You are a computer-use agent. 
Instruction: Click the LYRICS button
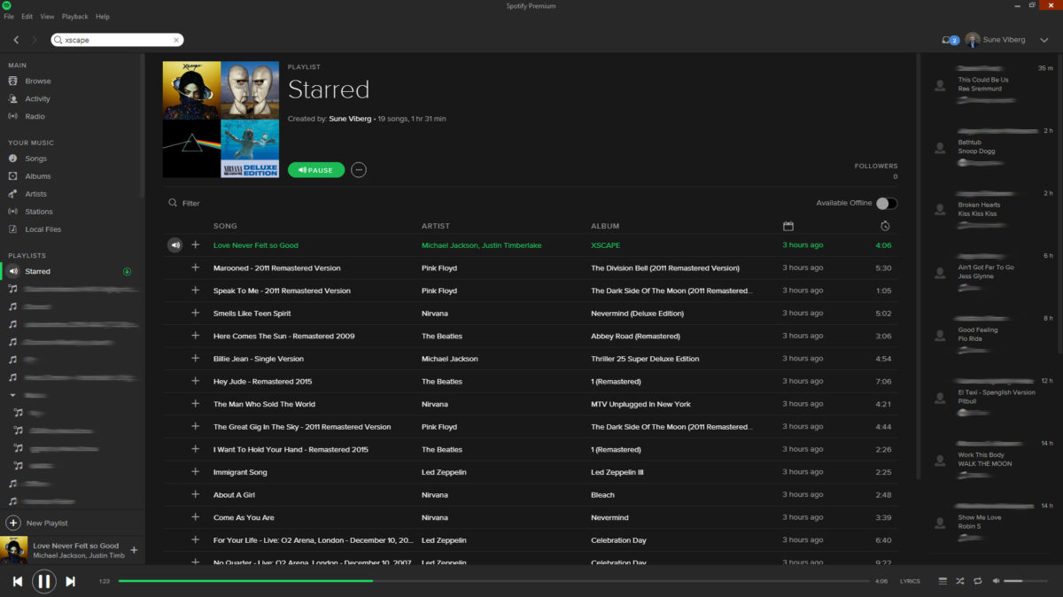910,581
